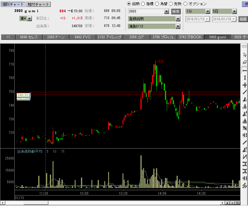
Task: Select the 3696 セレス stock tab
Action: [29, 37]
